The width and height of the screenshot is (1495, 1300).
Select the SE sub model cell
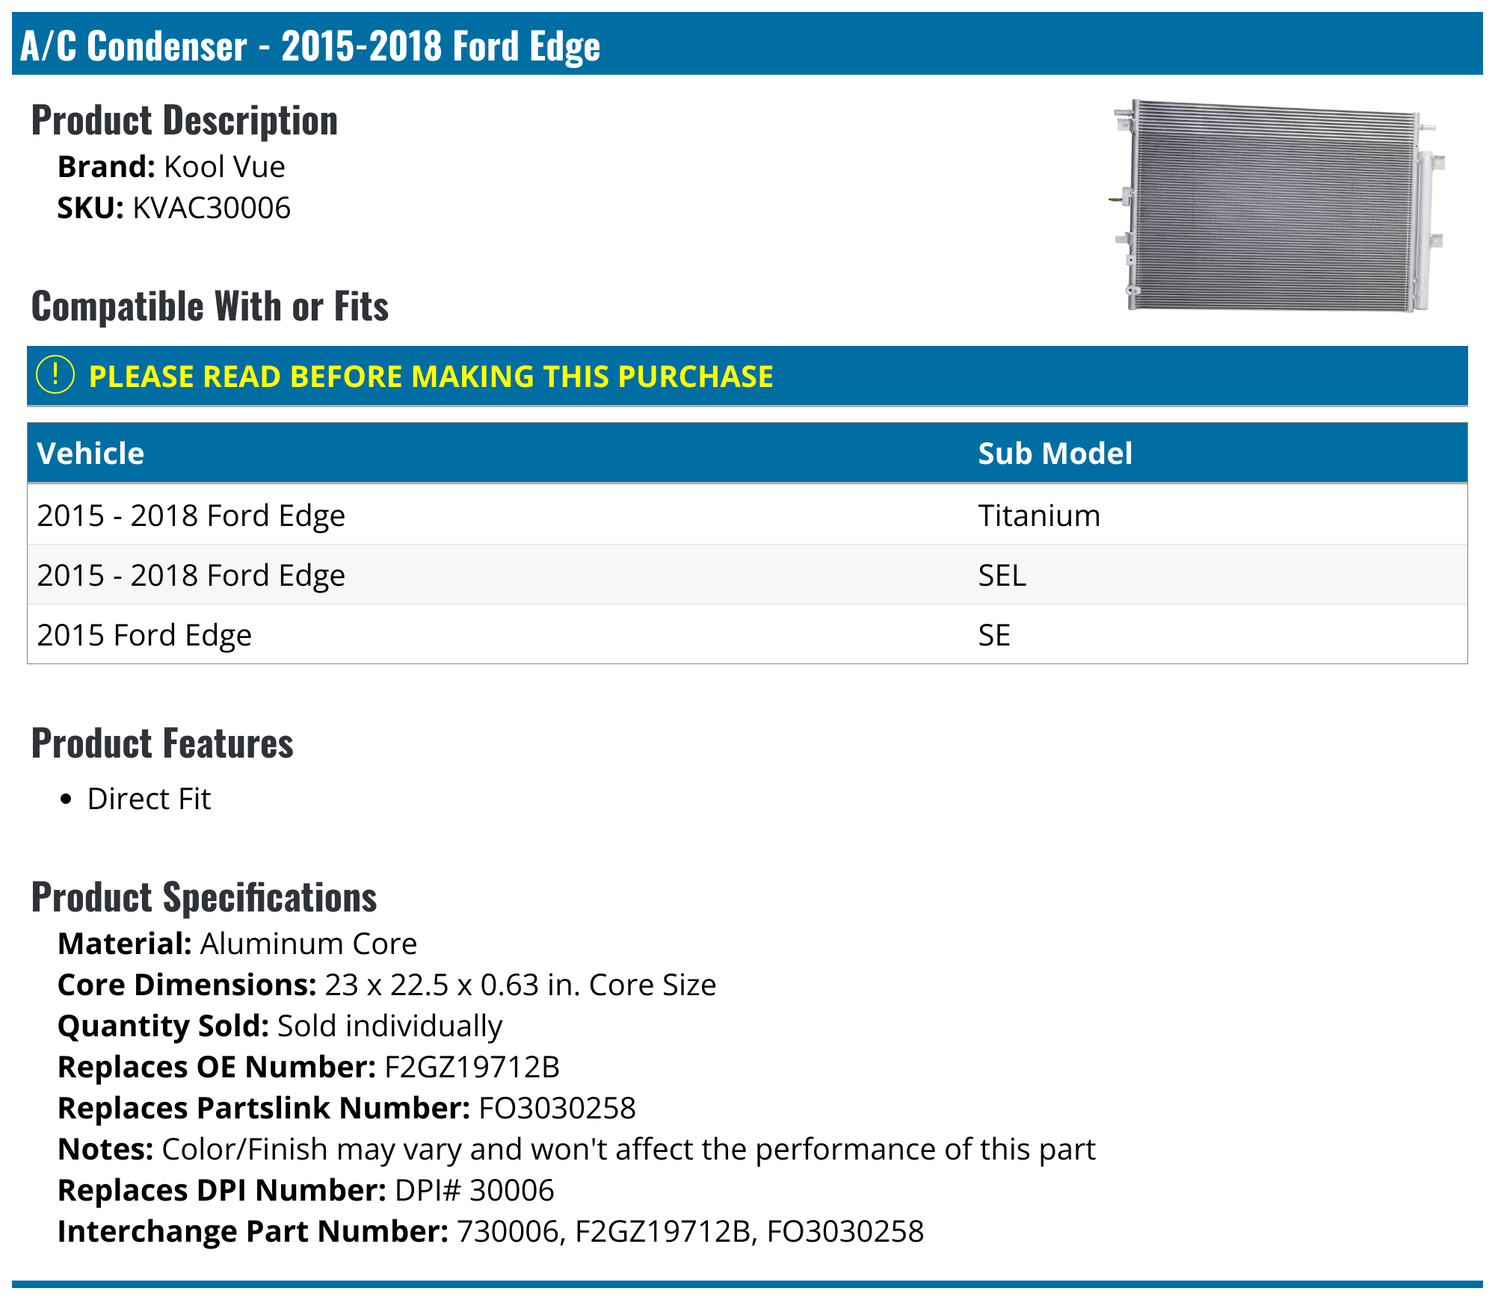point(994,635)
